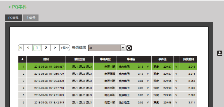Screen dimensions: 224x107
Task: Go to next page with > arrow
Action: (55, 48)
